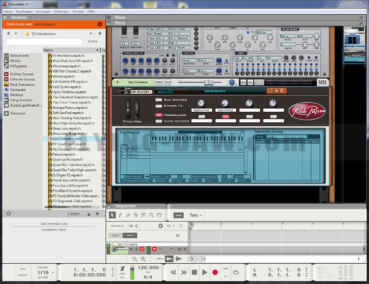Enable the Bypass FX button
Viewport: 369px width, 284px height.
(158, 106)
